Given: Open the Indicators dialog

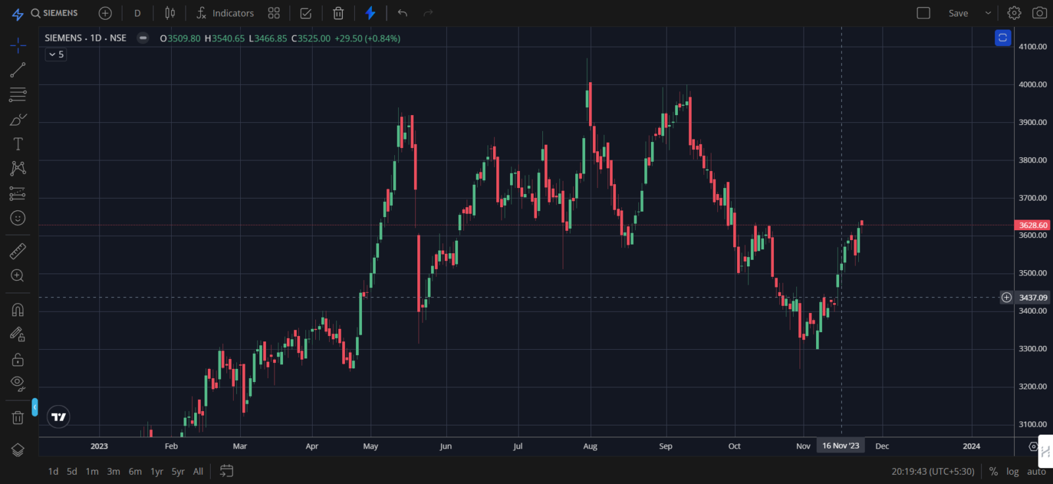Looking at the screenshot, I should (225, 13).
